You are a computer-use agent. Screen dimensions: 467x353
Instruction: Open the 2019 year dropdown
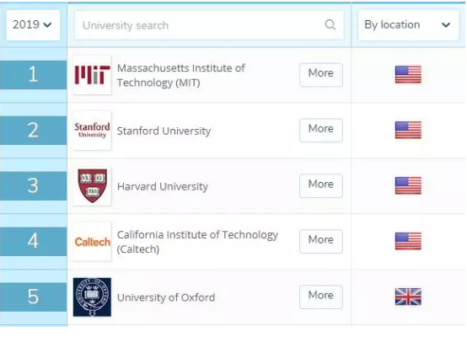33,25
